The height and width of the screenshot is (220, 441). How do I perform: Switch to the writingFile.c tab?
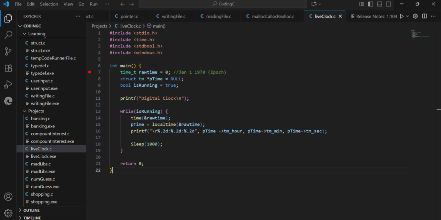[173, 16]
